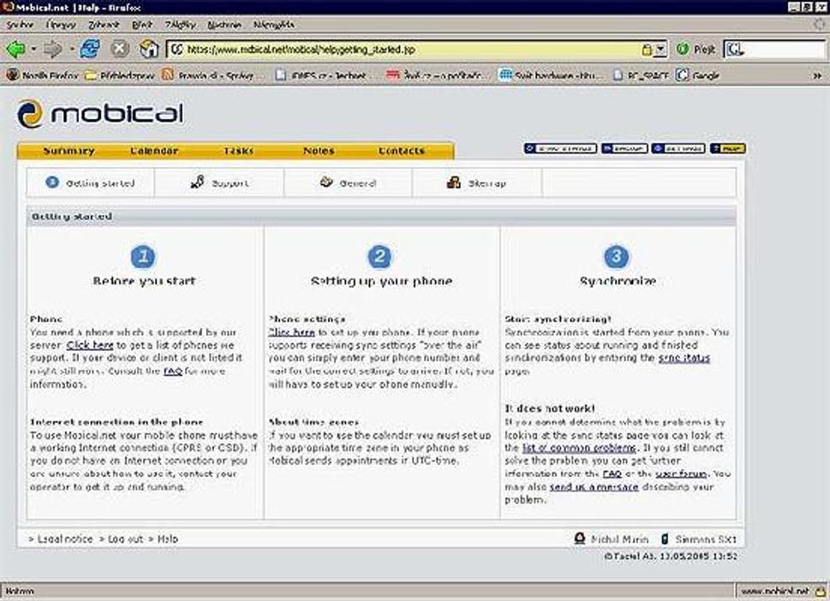
Task: Open the Back history dropdown arrow
Action: click(33, 49)
